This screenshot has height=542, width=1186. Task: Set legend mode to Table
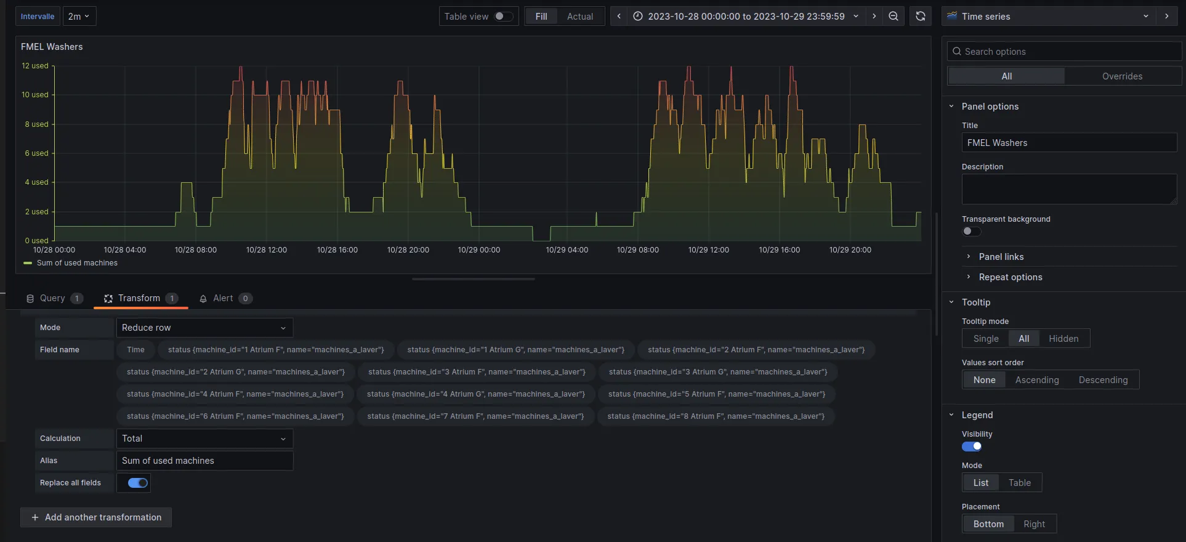pos(1020,483)
